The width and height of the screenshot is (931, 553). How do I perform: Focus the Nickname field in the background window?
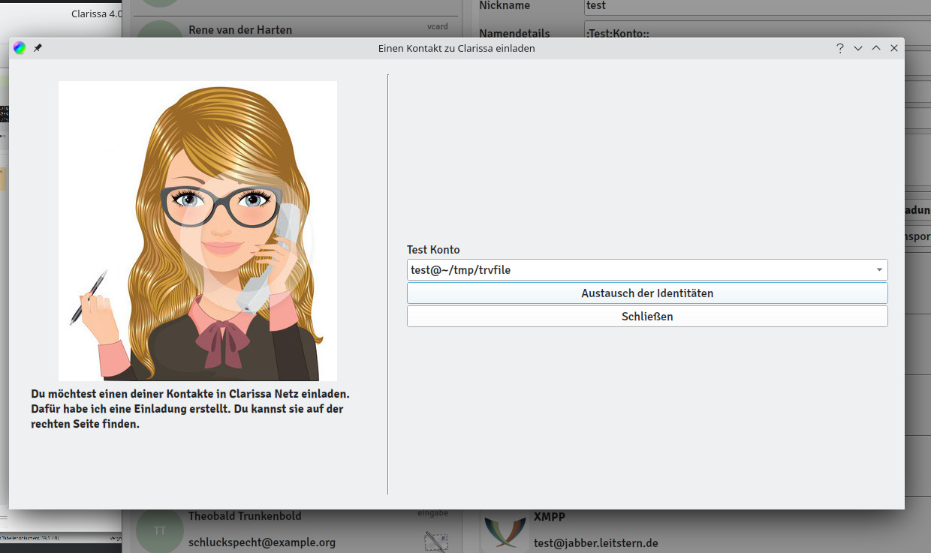(757, 6)
